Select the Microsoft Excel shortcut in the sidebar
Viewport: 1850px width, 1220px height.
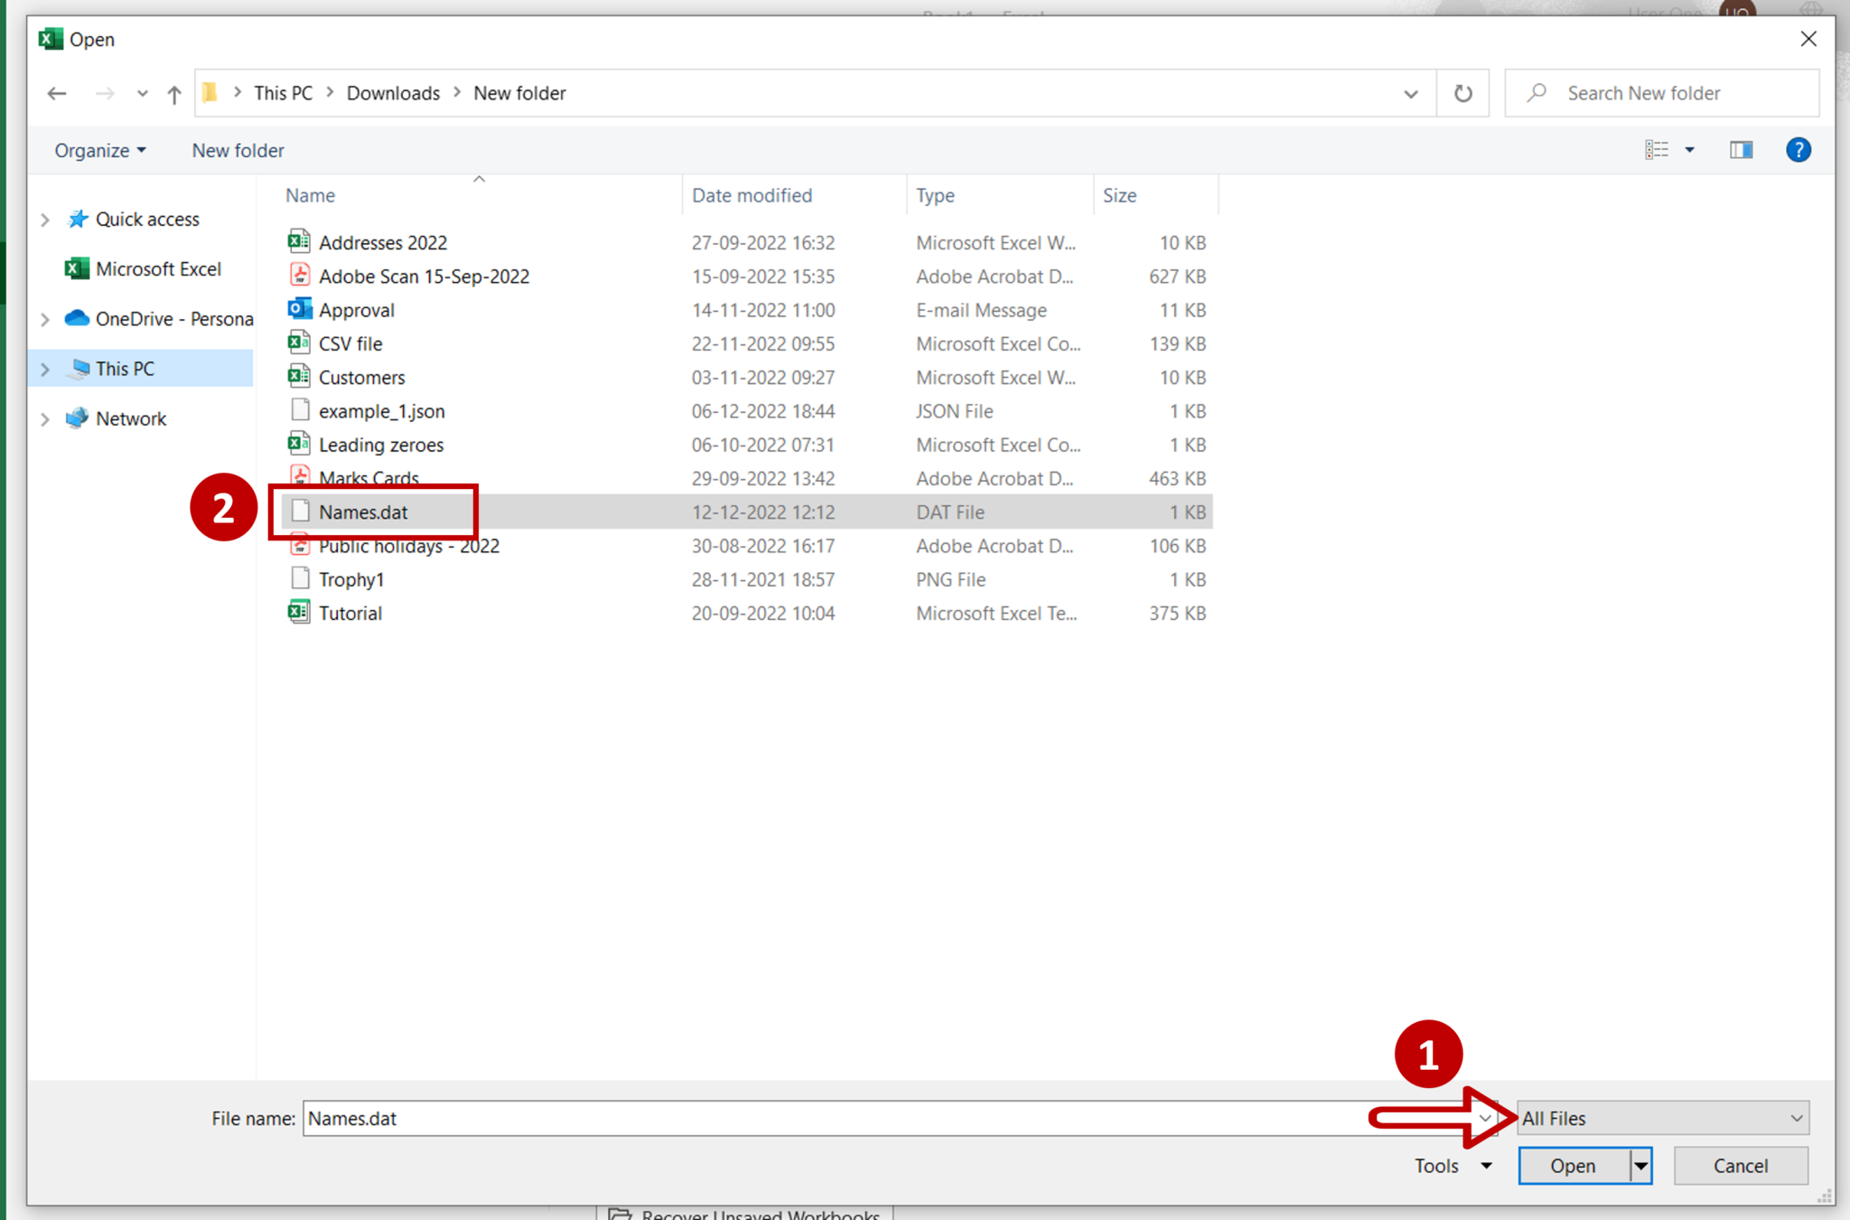158,268
